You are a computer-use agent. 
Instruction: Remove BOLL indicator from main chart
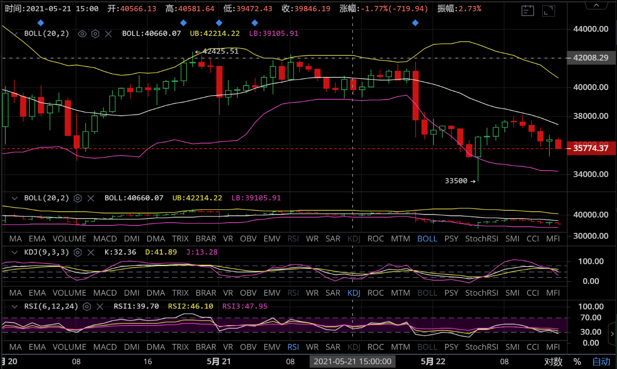[108, 33]
